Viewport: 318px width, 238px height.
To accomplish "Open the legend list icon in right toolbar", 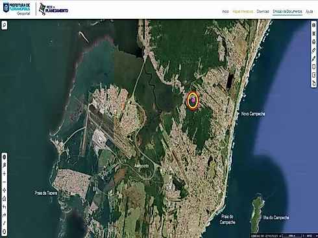I will click(313, 34).
